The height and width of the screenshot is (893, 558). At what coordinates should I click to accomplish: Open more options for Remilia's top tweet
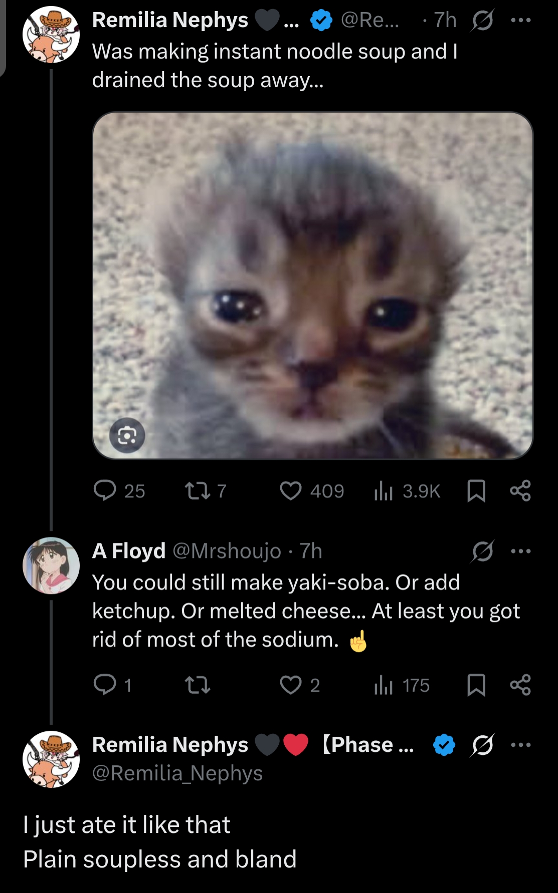coord(520,21)
